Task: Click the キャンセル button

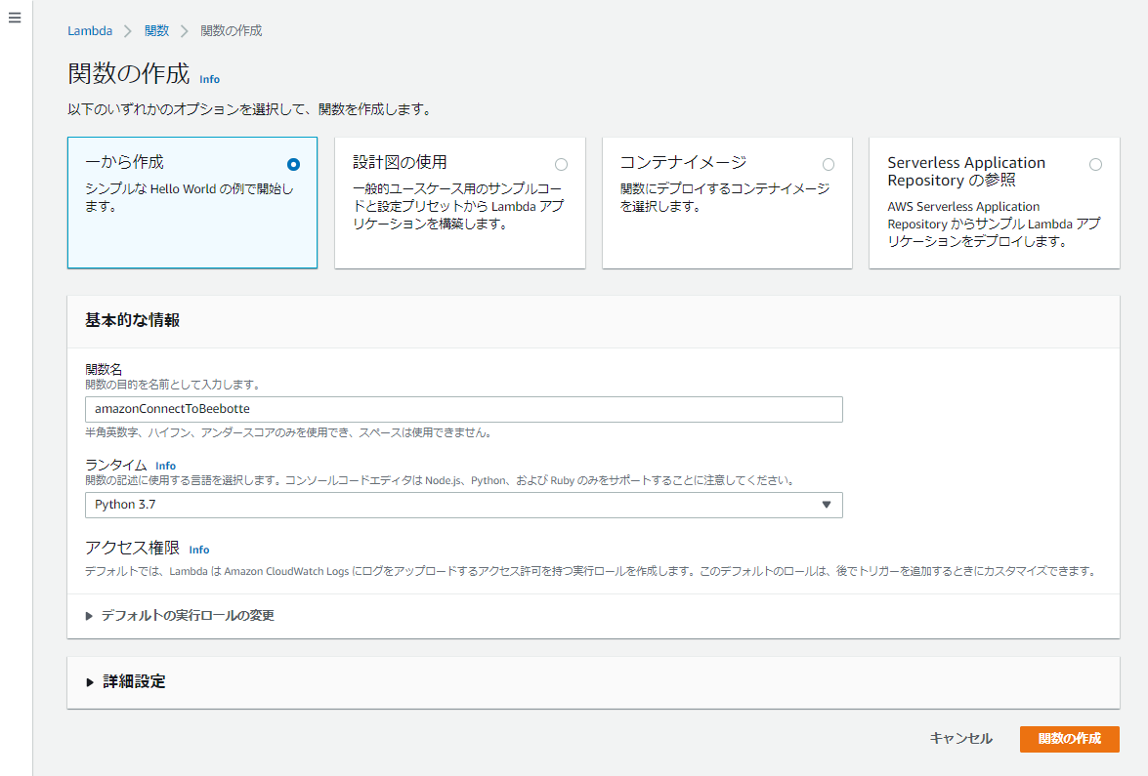Action: pos(960,739)
